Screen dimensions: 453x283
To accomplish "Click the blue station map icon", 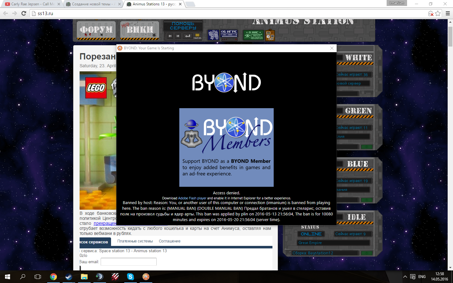I will click(x=213, y=35).
